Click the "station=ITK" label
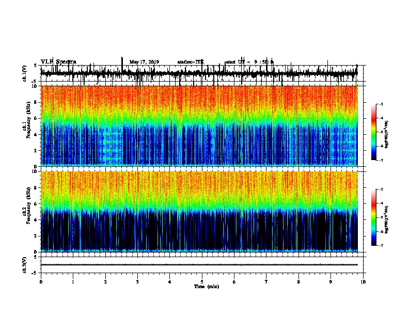 (x=191, y=62)
